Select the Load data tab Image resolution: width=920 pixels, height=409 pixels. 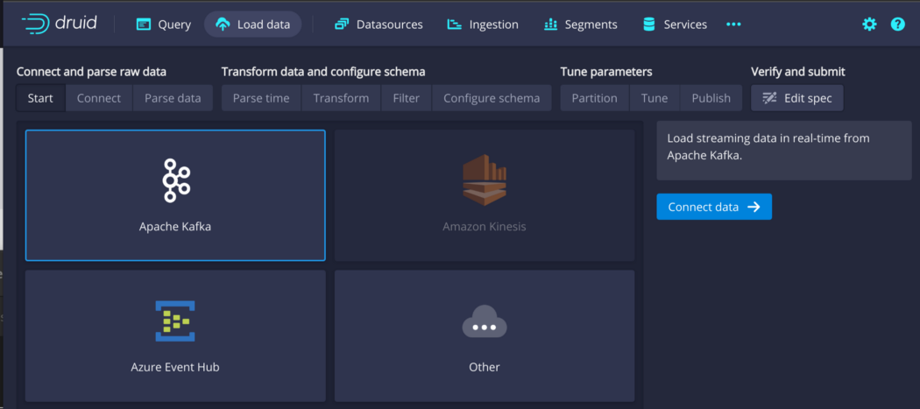click(x=253, y=24)
